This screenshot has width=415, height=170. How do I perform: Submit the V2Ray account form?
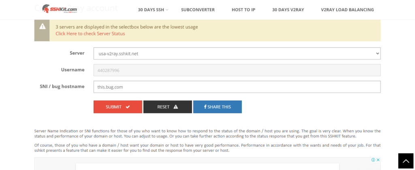coord(118,107)
